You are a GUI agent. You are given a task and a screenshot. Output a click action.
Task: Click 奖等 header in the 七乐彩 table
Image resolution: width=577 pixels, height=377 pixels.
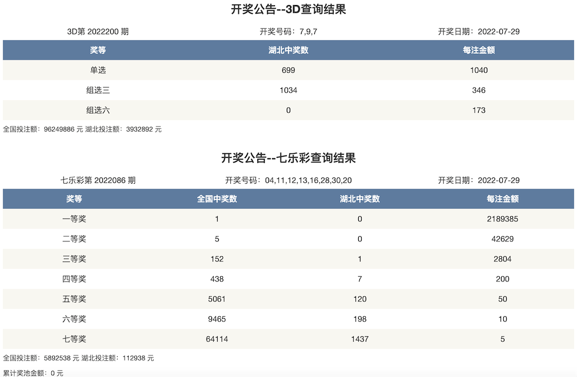tap(74, 199)
